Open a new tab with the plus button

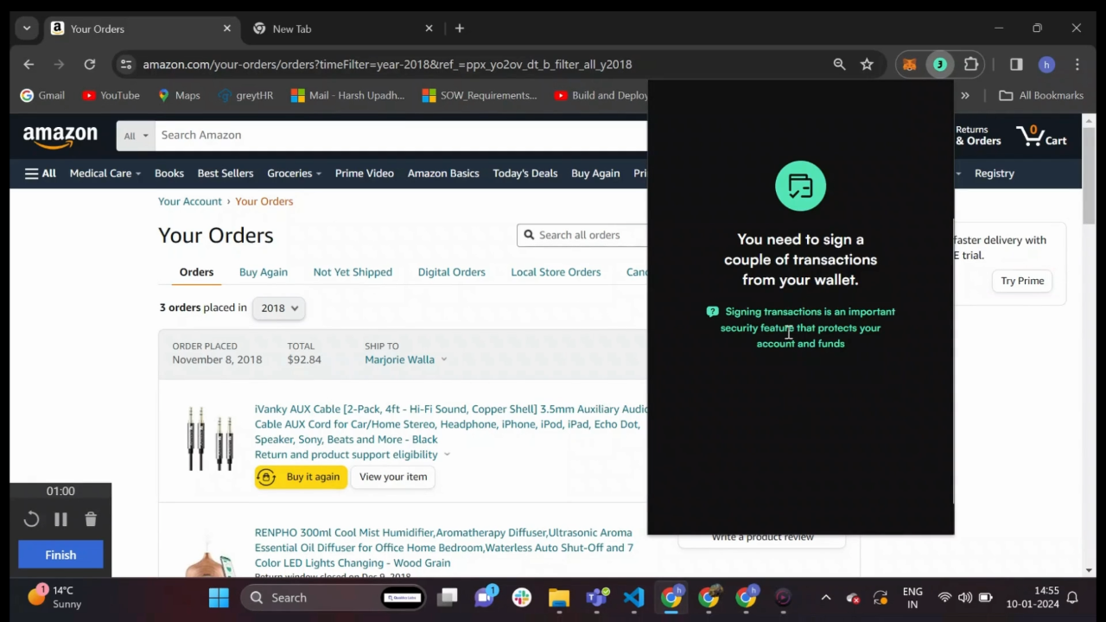pyautogui.click(x=460, y=29)
